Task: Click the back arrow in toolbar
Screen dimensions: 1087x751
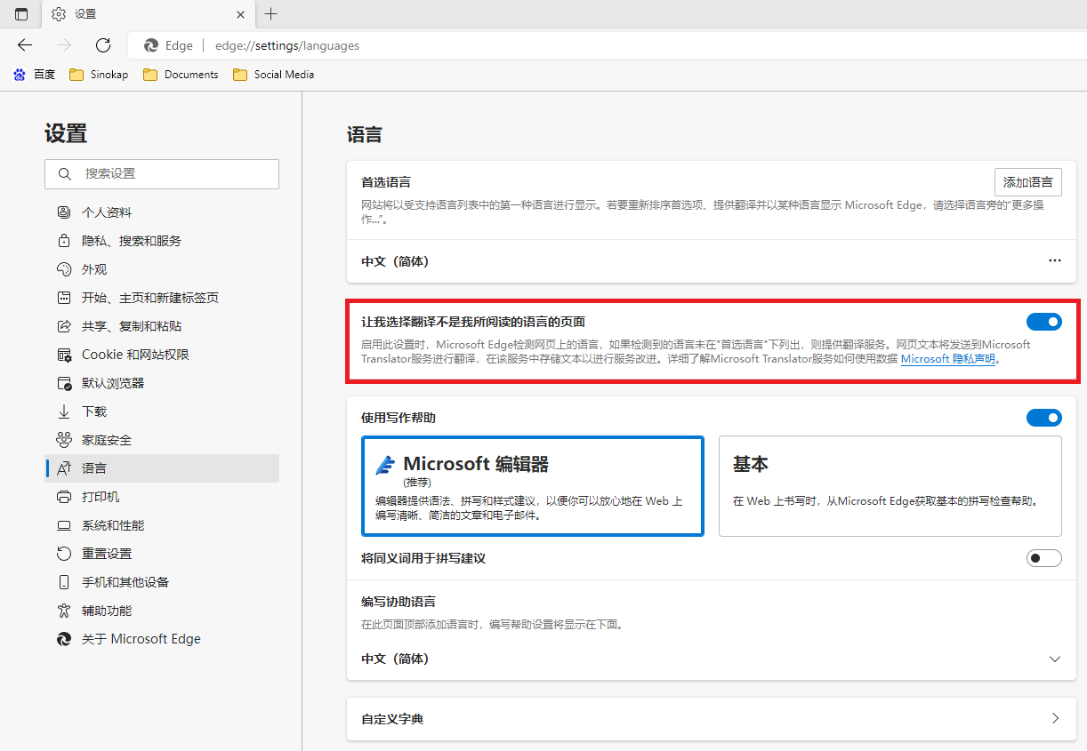Action: [25, 45]
